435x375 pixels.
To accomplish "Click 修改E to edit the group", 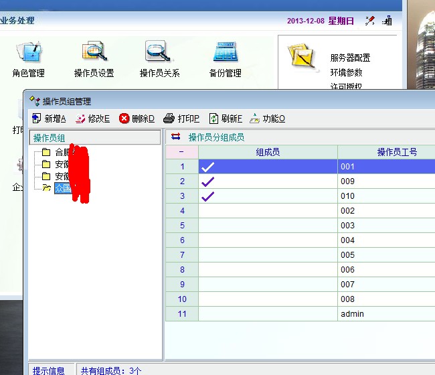I will (x=92, y=119).
